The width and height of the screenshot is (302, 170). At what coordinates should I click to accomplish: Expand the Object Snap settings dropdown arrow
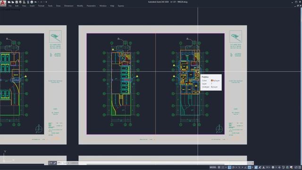(252, 168)
